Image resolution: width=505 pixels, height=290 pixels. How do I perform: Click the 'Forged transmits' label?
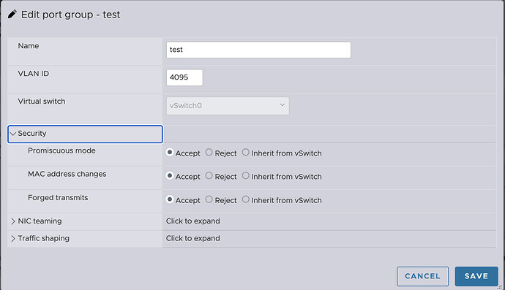(x=58, y=198)
